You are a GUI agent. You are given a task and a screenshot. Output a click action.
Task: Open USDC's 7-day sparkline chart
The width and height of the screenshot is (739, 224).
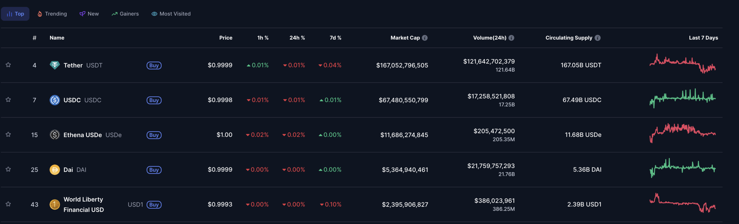point(682,98)
